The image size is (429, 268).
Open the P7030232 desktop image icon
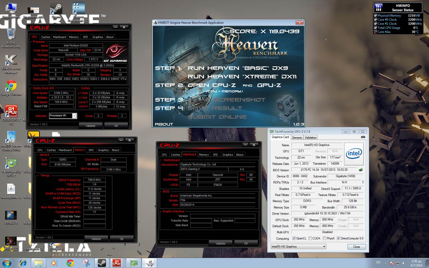tap(11, 243)
